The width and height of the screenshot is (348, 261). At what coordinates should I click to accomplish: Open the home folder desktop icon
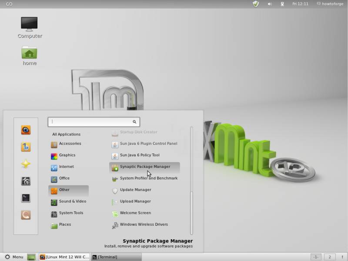(30, 56)
